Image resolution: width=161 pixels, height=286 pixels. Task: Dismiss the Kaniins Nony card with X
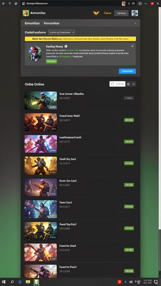(x=132, y=46)
